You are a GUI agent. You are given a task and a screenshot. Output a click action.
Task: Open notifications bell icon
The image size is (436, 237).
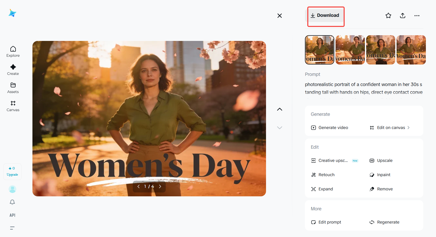tap(12, 202)
